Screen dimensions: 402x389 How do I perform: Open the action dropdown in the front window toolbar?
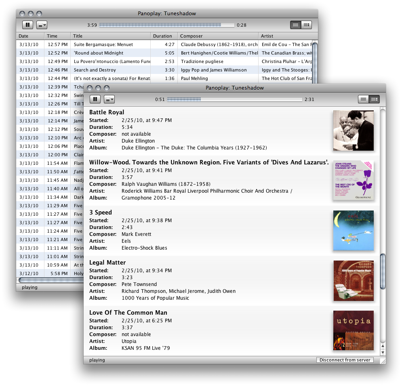[109, 99]
